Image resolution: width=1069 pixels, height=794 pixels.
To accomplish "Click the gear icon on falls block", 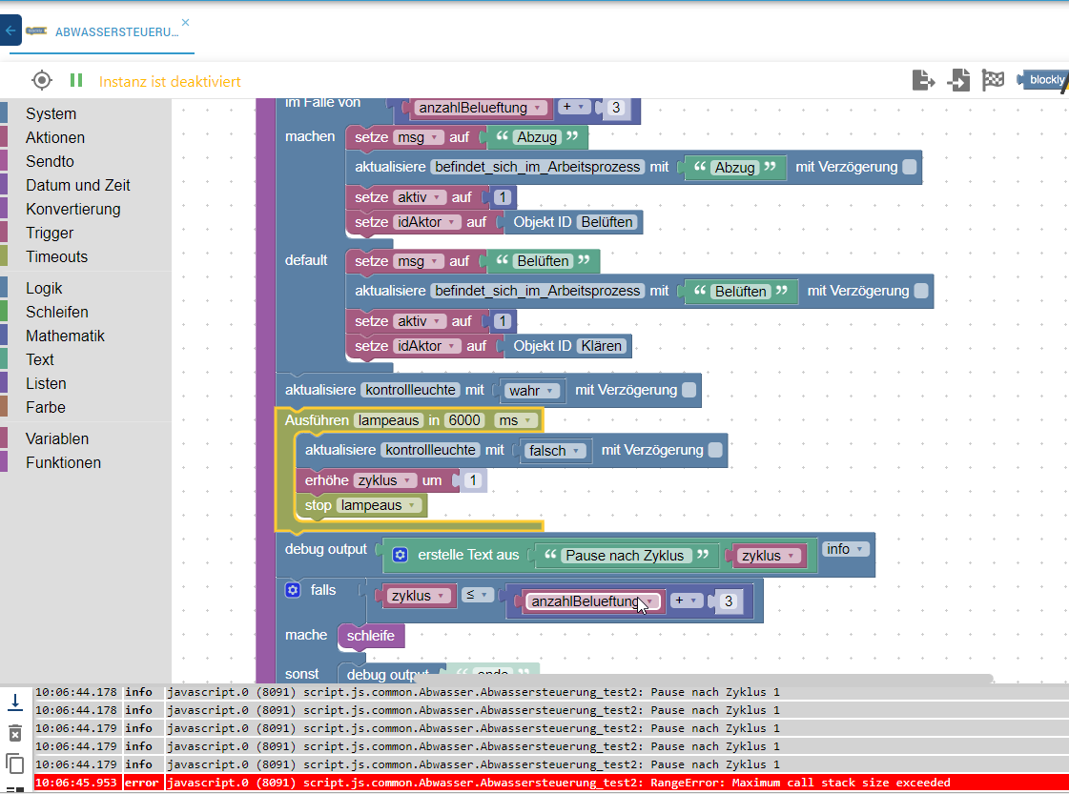I will [x=293, y=590].
